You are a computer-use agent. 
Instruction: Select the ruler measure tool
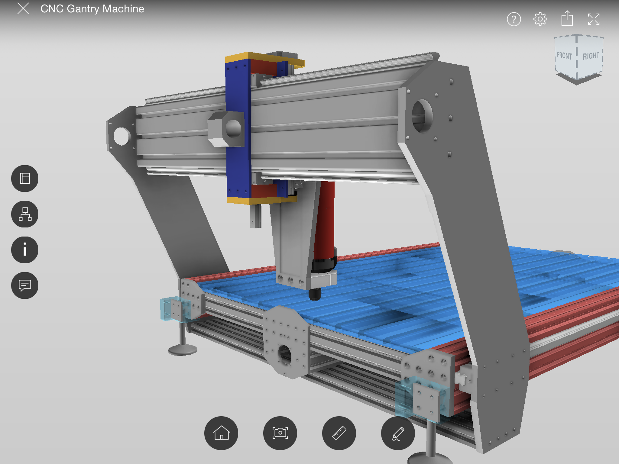point(339,433)
